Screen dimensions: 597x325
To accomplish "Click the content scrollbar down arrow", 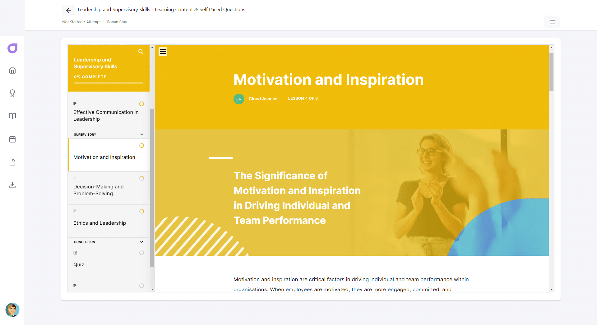I will tap(551, 289).
